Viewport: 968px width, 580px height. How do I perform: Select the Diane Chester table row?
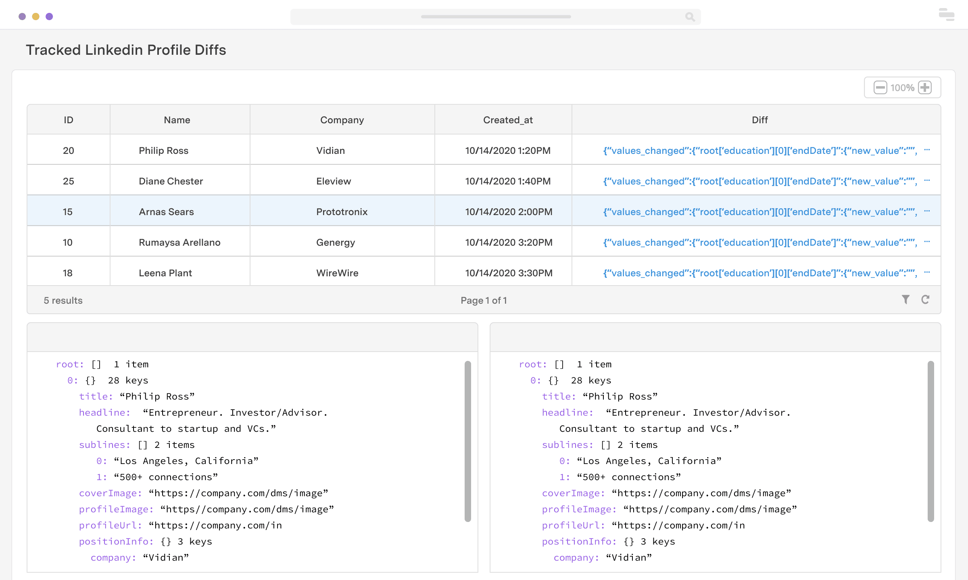coord(171,181)
